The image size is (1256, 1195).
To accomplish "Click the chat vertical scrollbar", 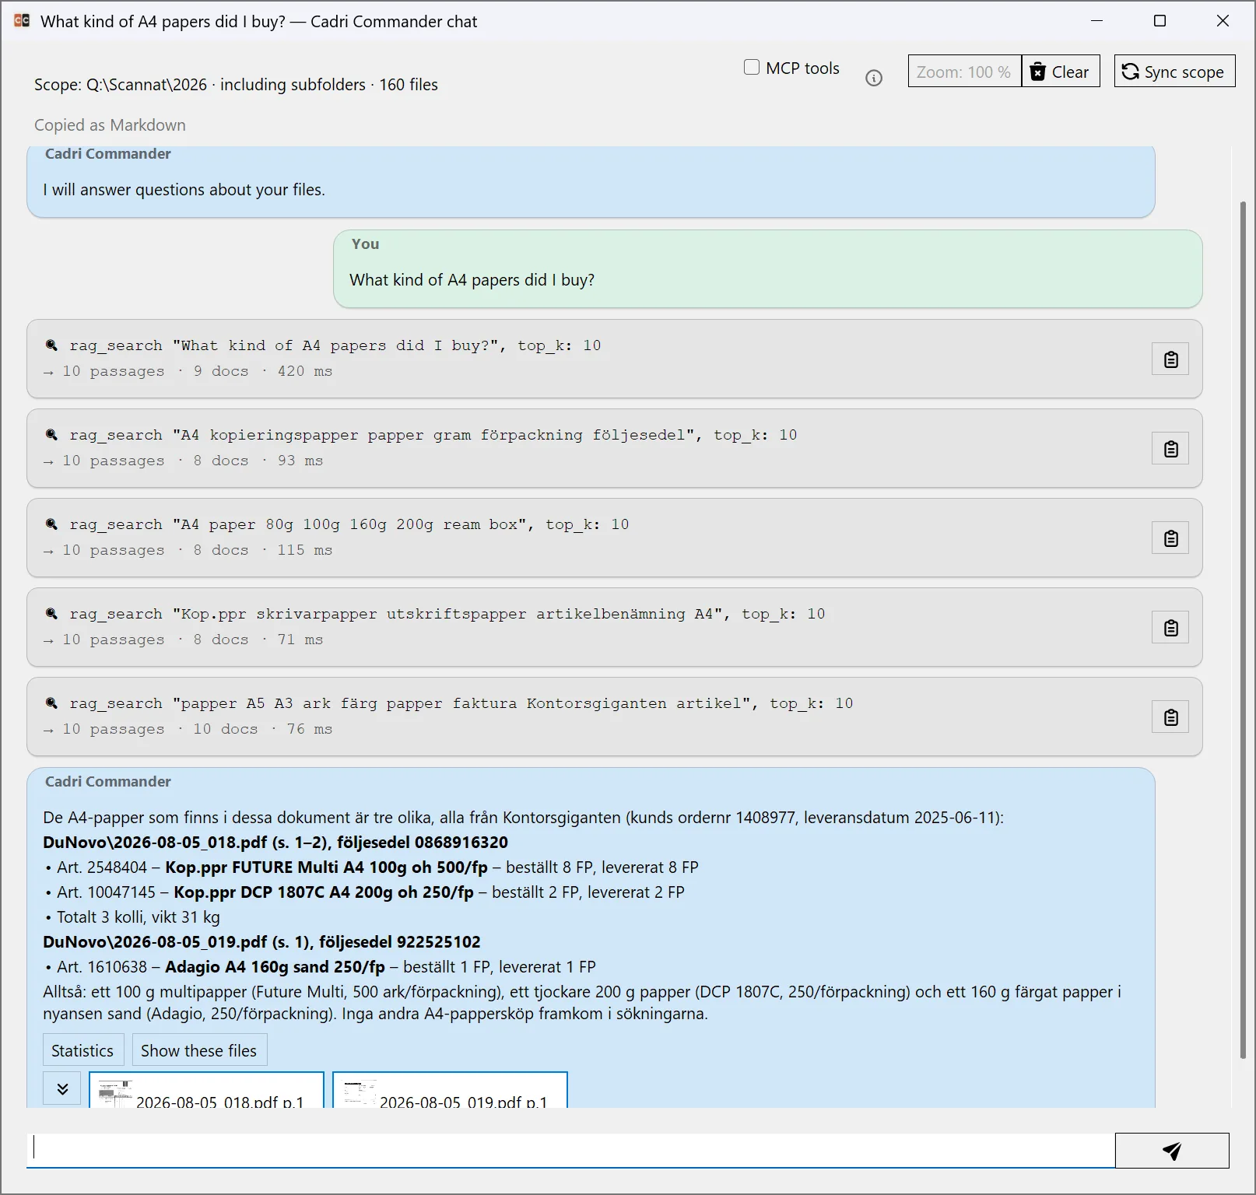I will (1243, 629).
